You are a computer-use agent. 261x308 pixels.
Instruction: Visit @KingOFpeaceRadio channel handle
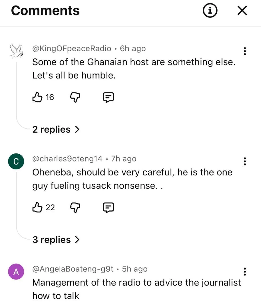72,48
